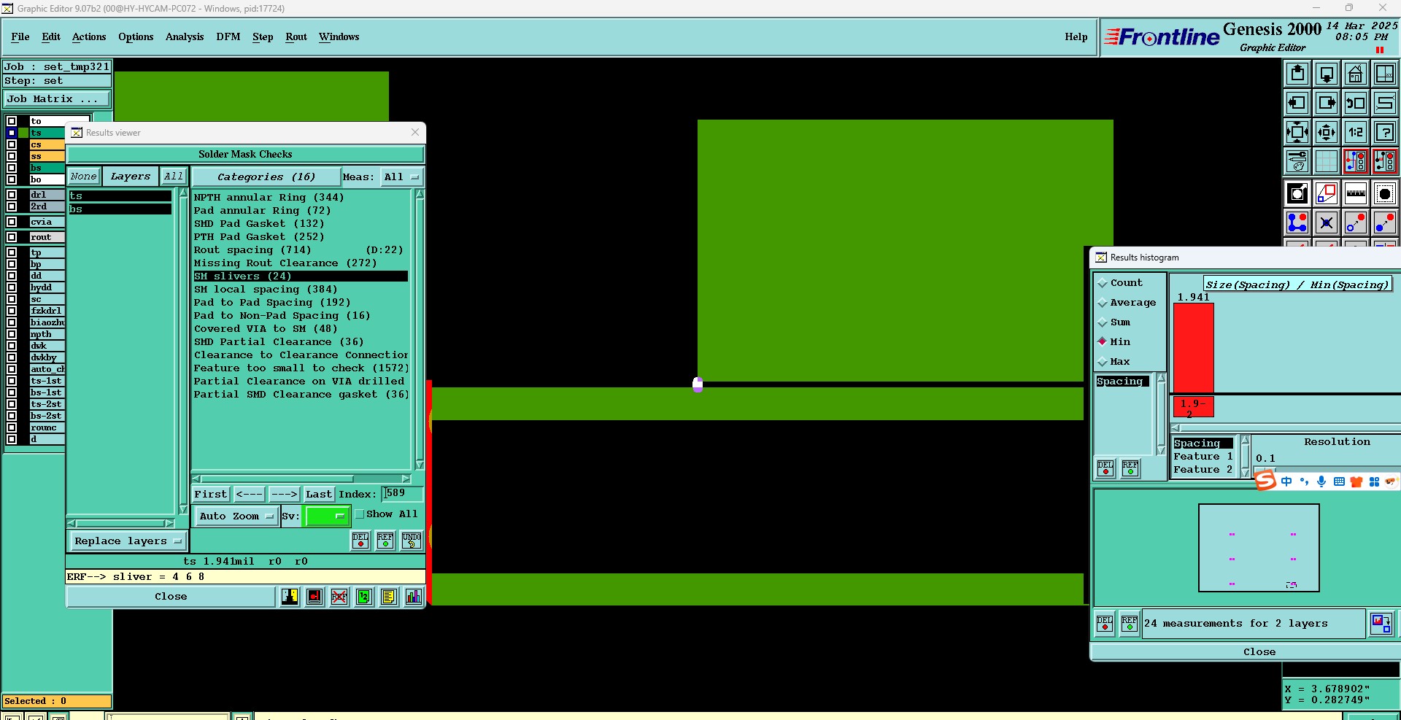Open the Analysis menu
This screenshot has height=720, width=1401.
pos(185,36)
